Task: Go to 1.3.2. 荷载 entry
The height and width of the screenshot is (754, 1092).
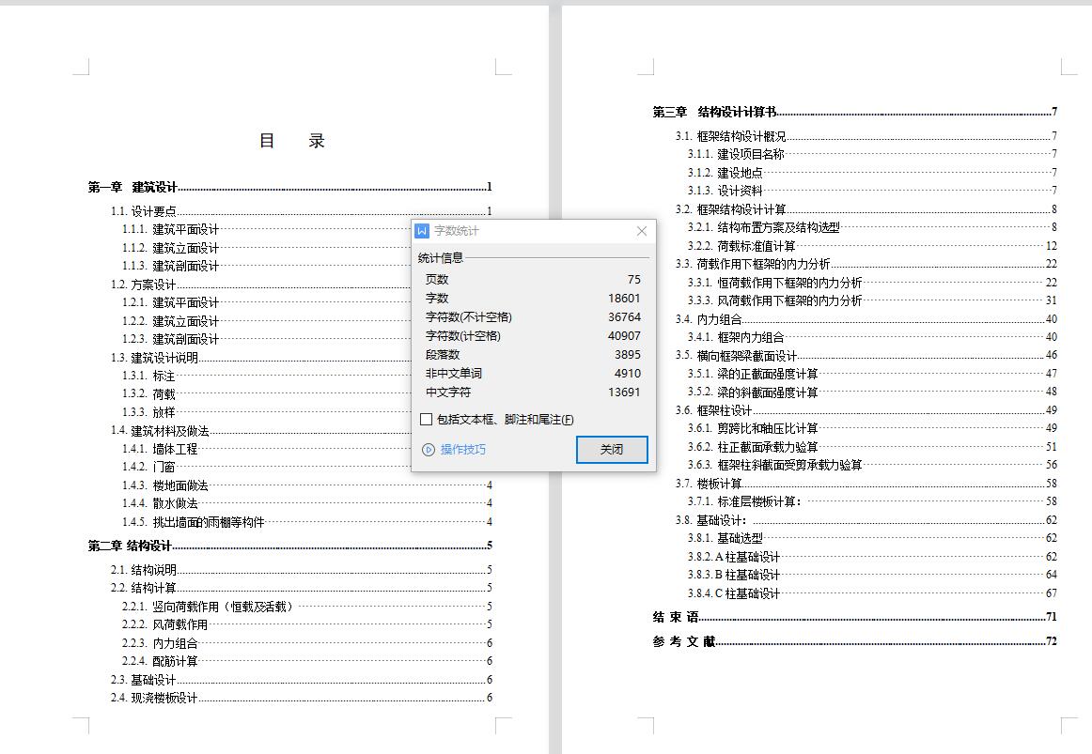Action: point(266,394)
